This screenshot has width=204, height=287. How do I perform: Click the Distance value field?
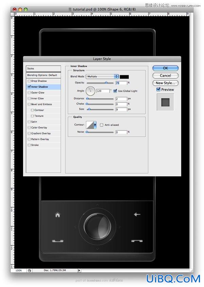coord(121,99)
